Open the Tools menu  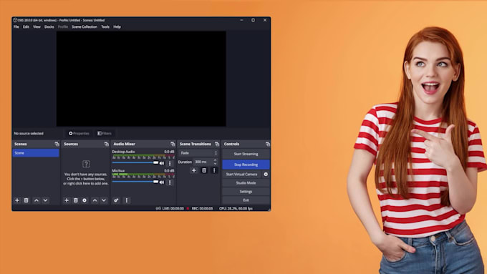(105, 27)
